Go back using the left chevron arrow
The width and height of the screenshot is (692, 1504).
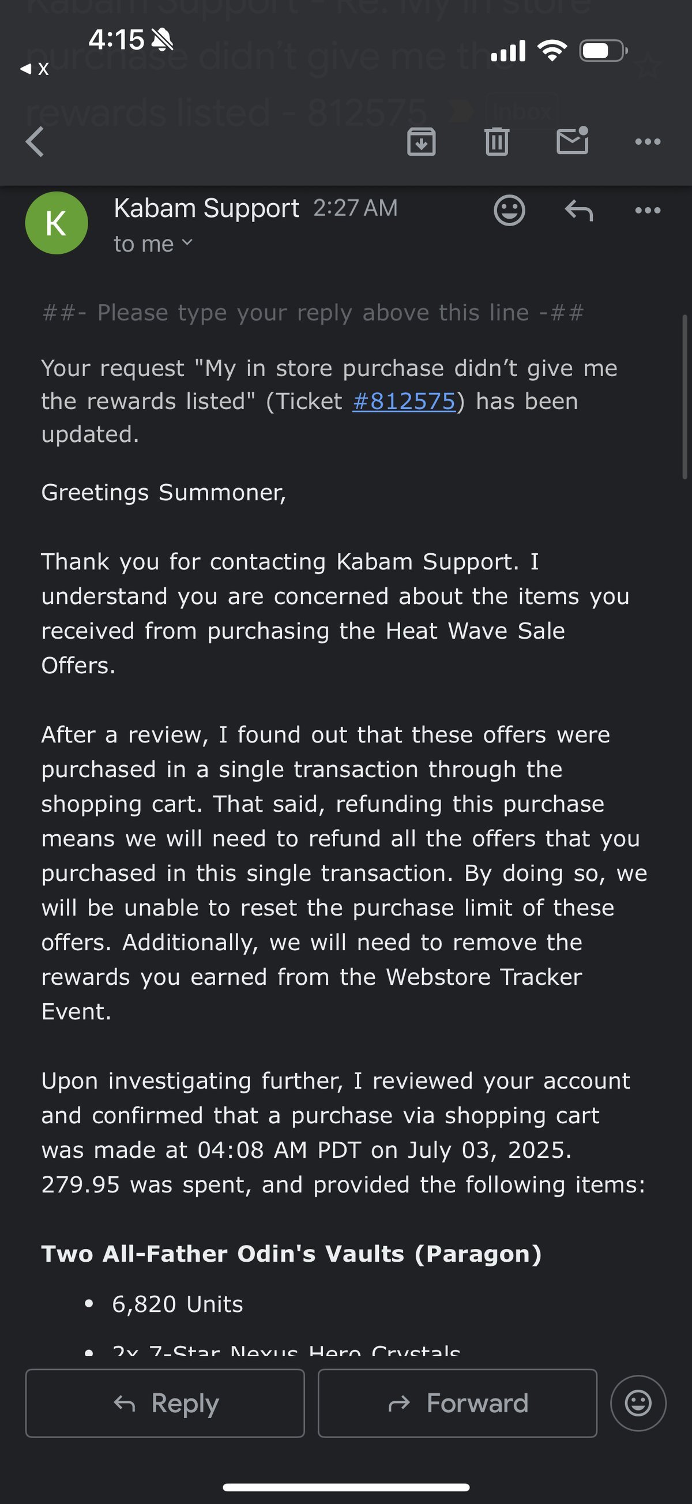[x=35, y=142]
